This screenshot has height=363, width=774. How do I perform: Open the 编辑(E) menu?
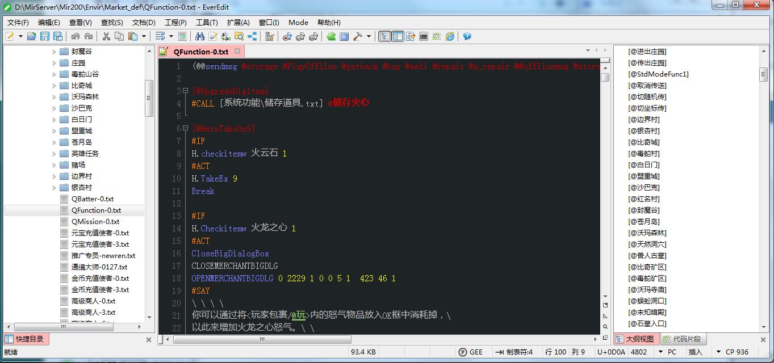point(49,23)
